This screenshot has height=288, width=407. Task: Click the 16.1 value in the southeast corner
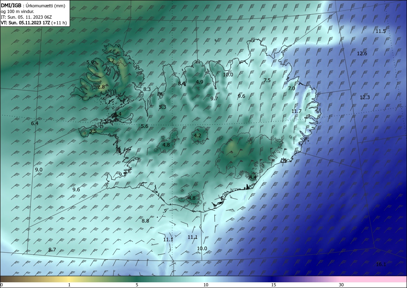(x=381, y=264)
